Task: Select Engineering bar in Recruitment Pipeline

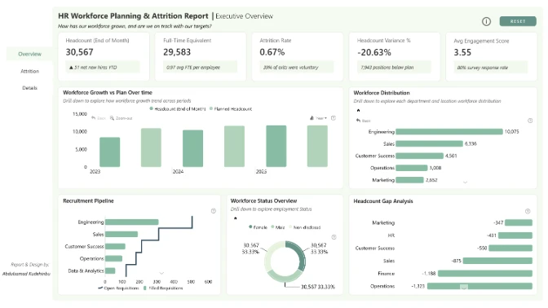Action: [x=132, y=222]
